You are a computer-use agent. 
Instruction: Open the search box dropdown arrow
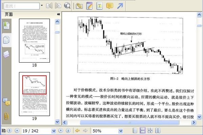(42, 5)
